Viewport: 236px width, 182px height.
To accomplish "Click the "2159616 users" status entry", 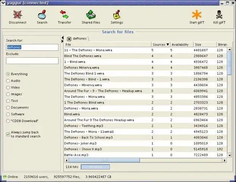I will [x=36, y=177].
